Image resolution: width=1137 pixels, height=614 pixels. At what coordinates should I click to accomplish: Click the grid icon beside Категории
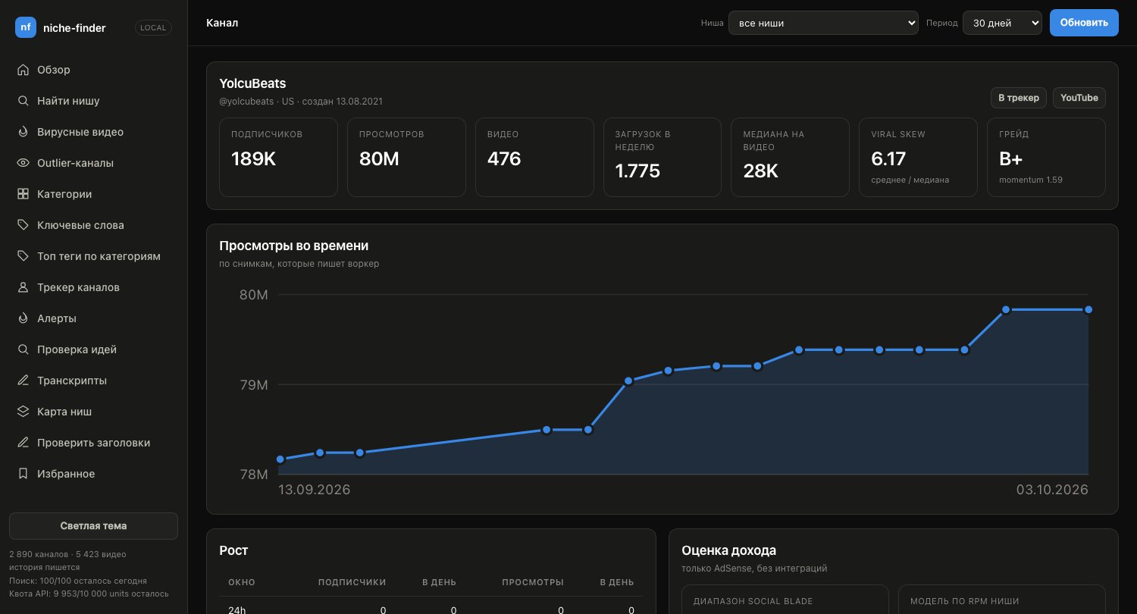23,194
